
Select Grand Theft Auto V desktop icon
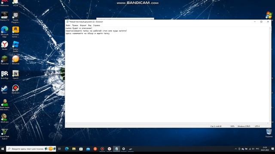5,134
